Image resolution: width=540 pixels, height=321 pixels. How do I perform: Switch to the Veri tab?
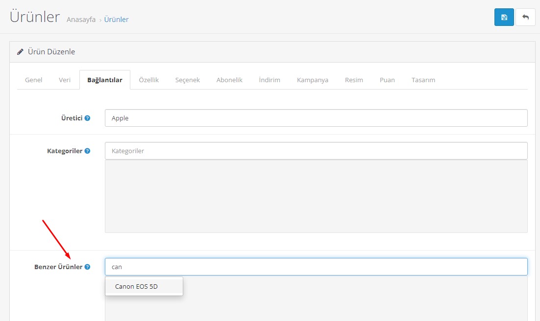point(65,80)
